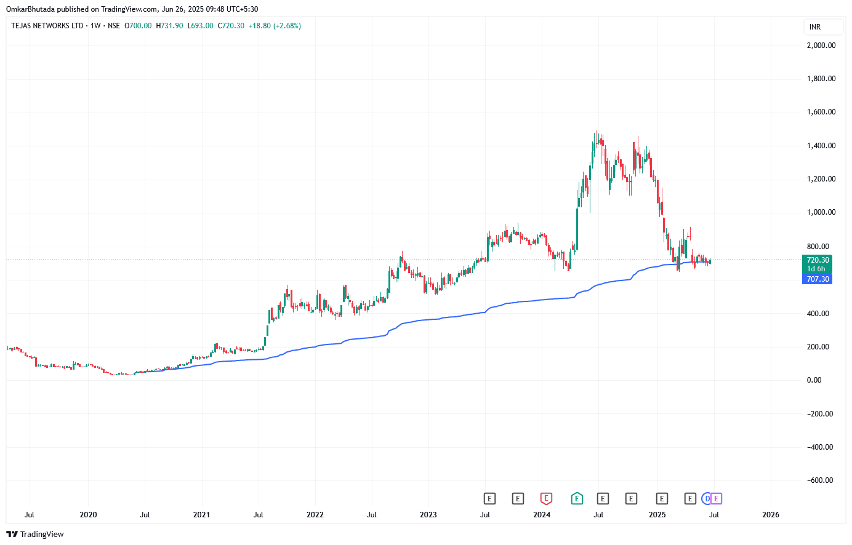This screenshot has height=545, width=852.
Task: Click the 0.00 price axis label
Action: click(x=814, y=380)
